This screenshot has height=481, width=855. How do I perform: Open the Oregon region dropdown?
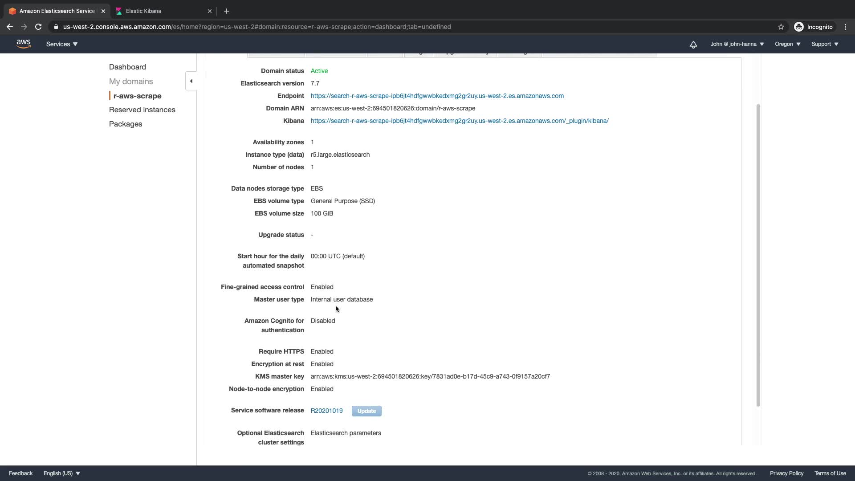coord(787,44)
